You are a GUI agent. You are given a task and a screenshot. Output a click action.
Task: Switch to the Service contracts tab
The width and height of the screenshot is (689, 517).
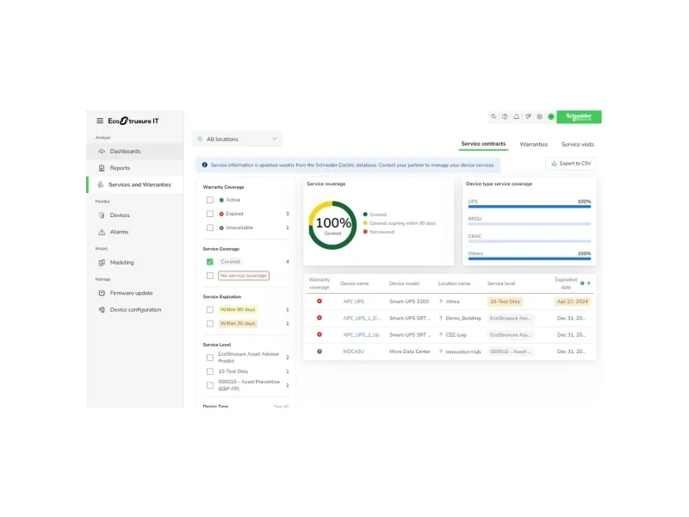click(483, 144)
